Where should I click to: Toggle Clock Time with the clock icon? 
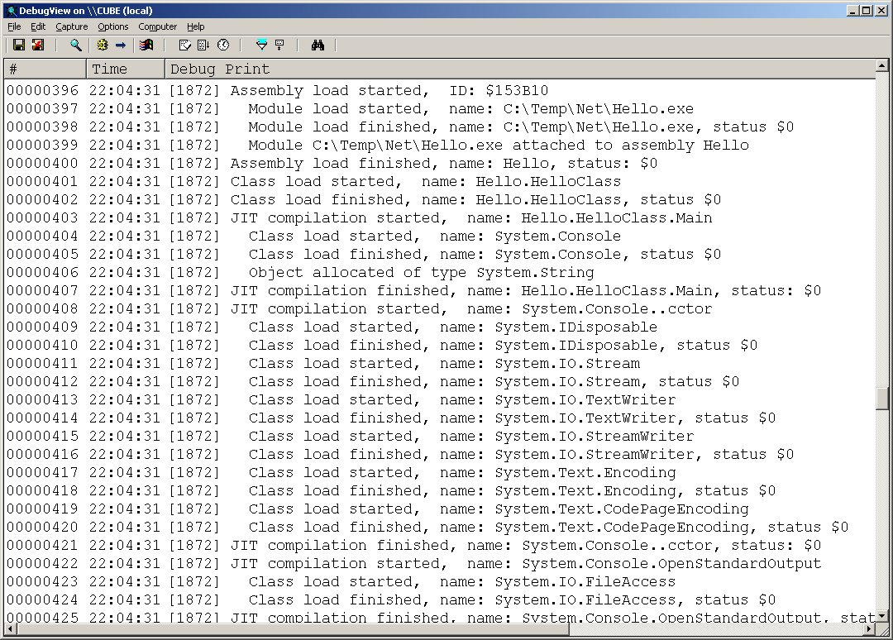(222, 45)
